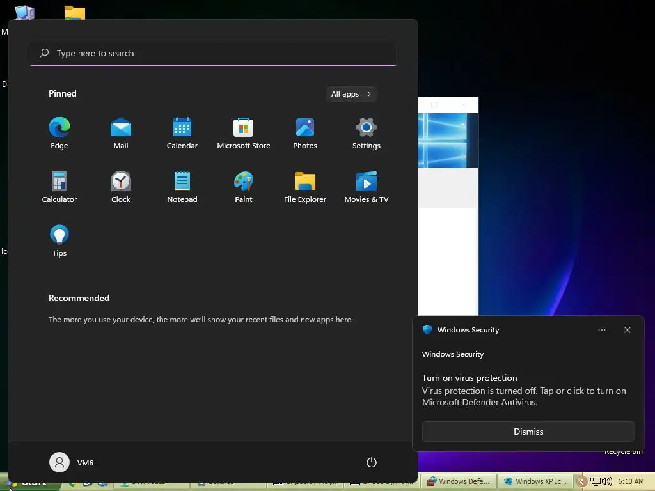
Task: Click the power button in Start menu
Action: coord(372,462)
